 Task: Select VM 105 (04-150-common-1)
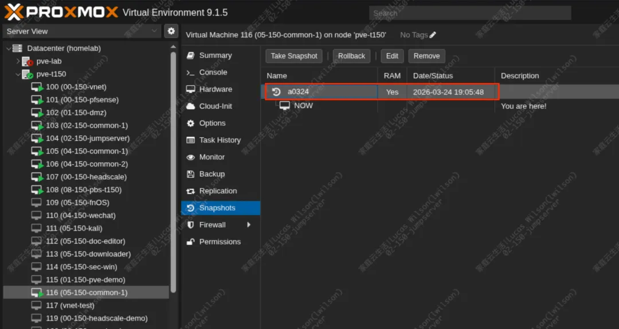(x=87, y=151)
